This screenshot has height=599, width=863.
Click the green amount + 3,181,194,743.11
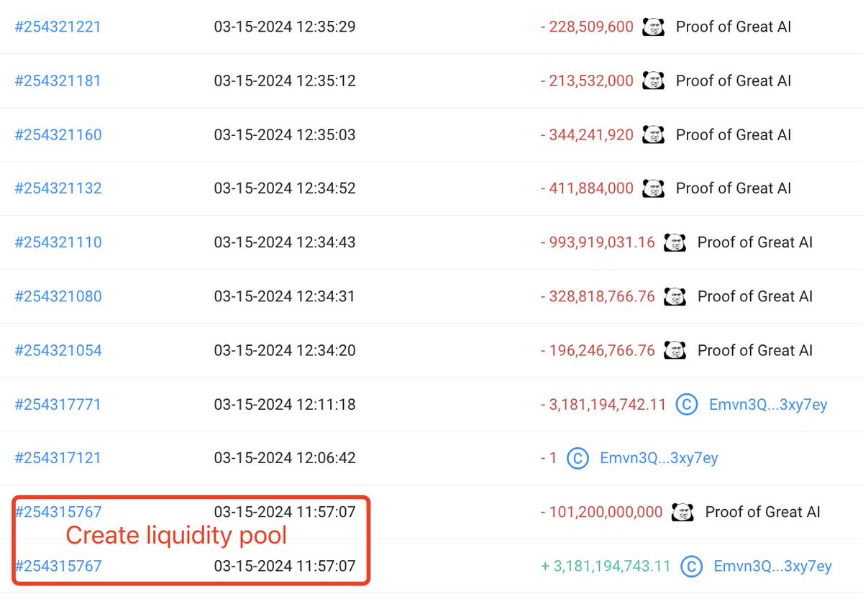click(x=606, y=567)
